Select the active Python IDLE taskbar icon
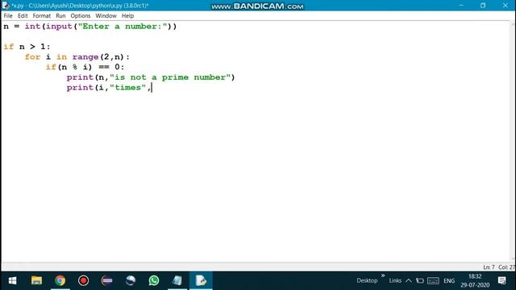 pos(201,280)
